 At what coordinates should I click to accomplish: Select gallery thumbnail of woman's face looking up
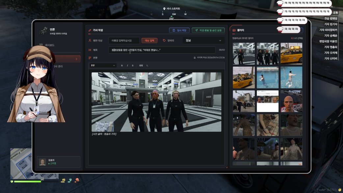(291, 125)
